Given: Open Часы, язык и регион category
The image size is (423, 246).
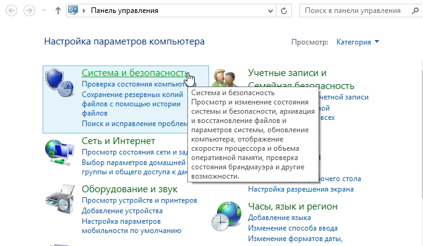Looking at the screenshot, I should 293,206.
